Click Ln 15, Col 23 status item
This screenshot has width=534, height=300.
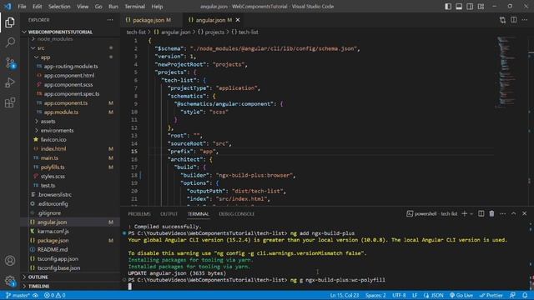point(345,295)
